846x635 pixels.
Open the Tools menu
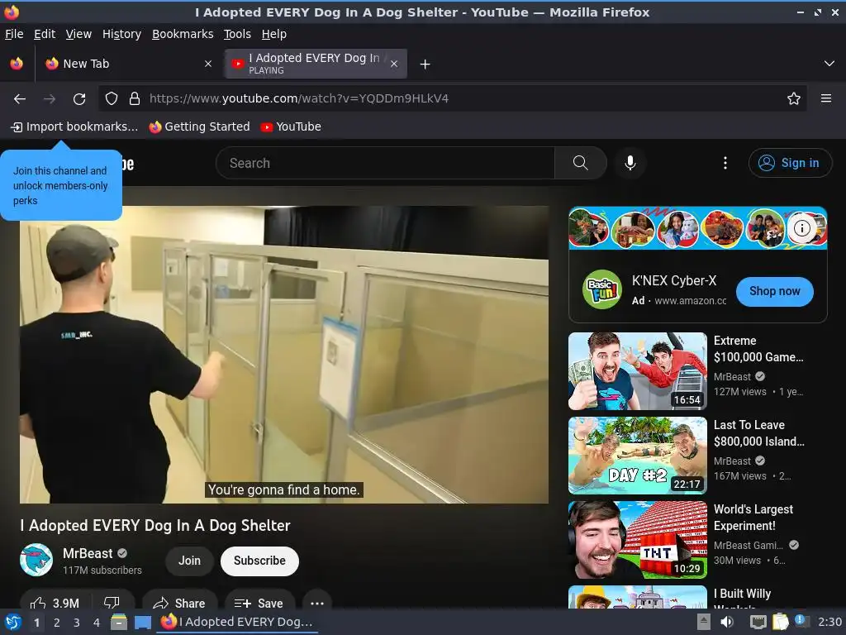[x=237, y=34]
